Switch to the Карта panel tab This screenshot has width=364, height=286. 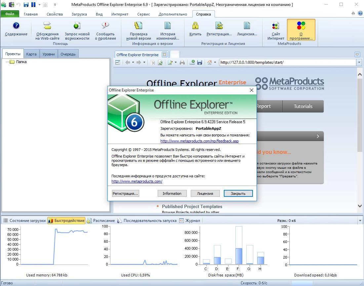pyautogui.click(x=31, y=54)
